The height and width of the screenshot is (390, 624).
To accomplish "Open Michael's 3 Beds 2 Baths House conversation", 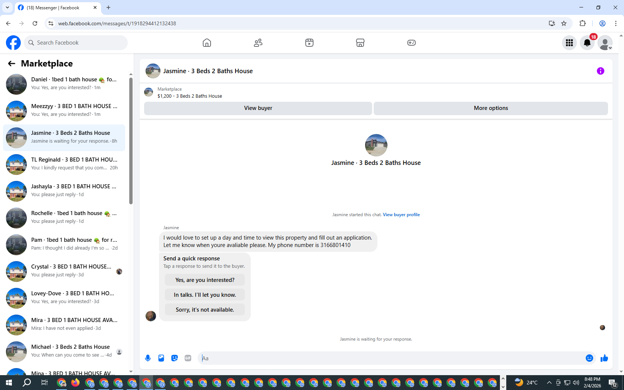I will coord(64,352).
